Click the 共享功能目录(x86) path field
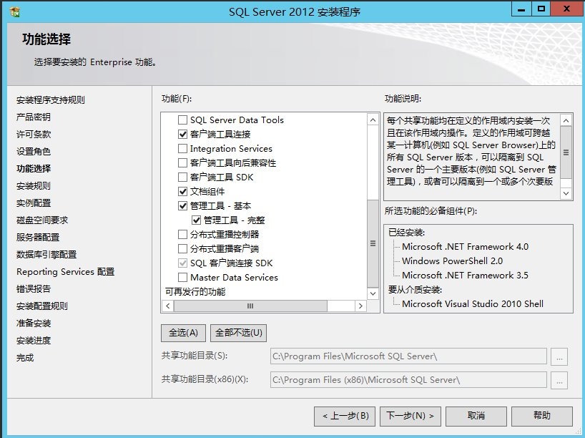 [408, 380]
